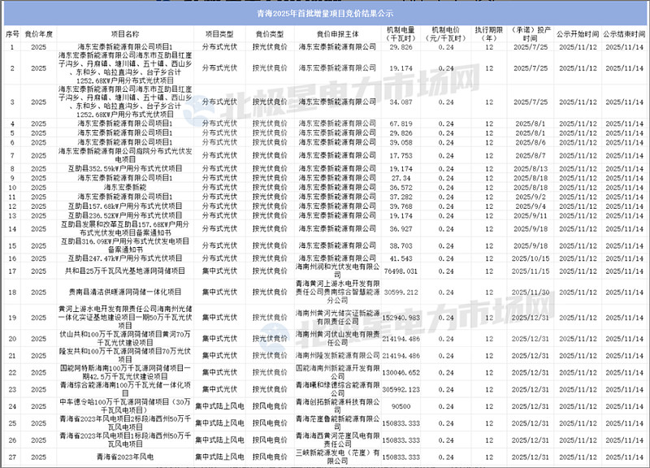Screen dimensions: 650x468
Task: Click project 青海综合能源海南100万千瓦光储一体化项目
Action: coord(125,389)
